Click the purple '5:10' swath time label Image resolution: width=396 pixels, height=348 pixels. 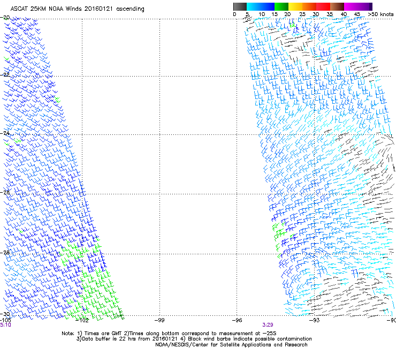[5, 325]
